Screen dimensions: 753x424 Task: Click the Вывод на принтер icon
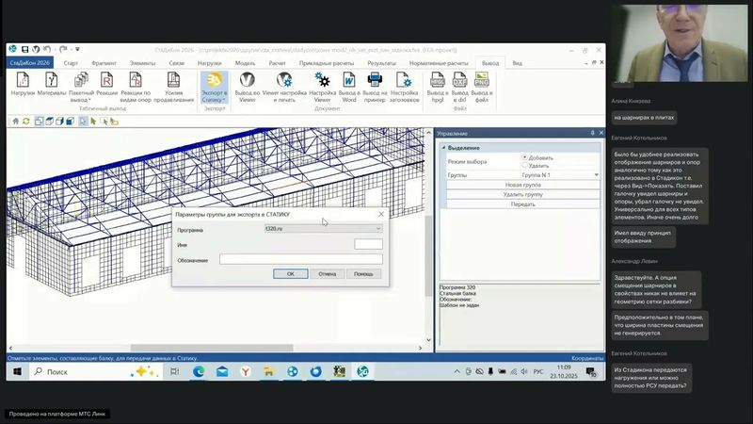pos(374,81)
